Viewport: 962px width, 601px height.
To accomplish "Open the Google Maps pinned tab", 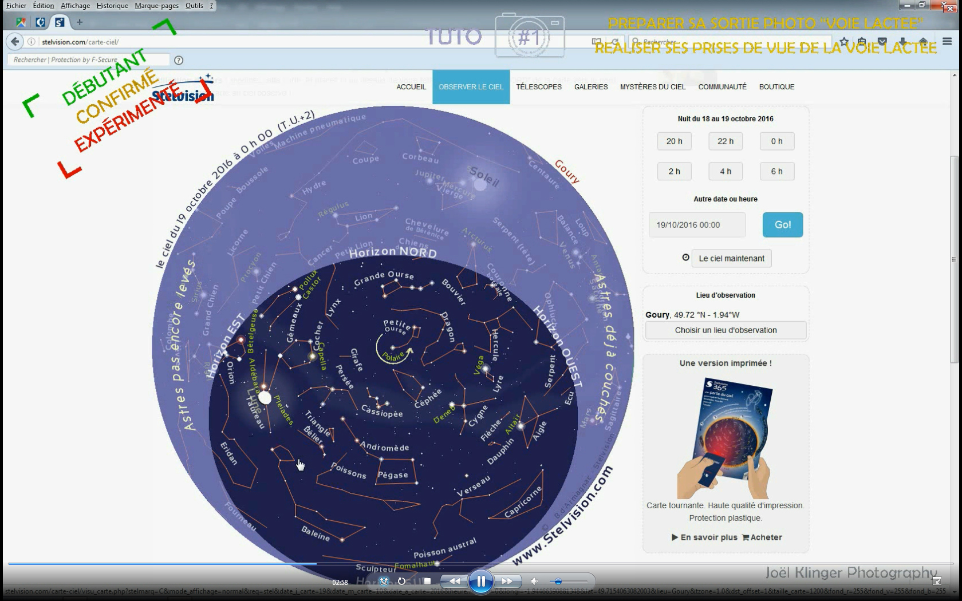I will coord(21,22).
